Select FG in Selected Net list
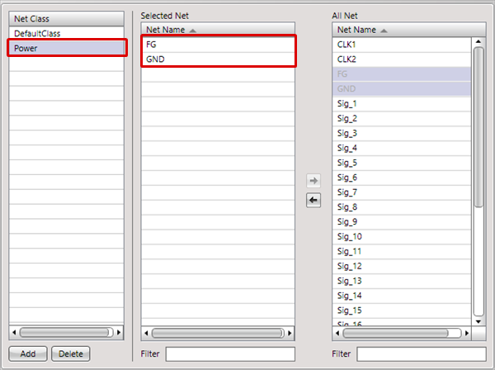The width and height of the screenshot is (495, 370). coord(218,45)
